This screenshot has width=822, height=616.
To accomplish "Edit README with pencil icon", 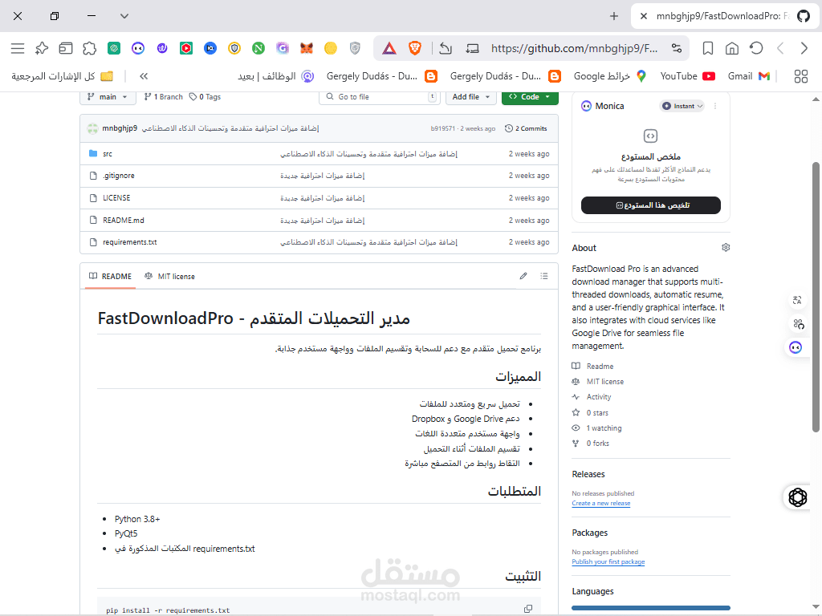I will click(523, 276).
